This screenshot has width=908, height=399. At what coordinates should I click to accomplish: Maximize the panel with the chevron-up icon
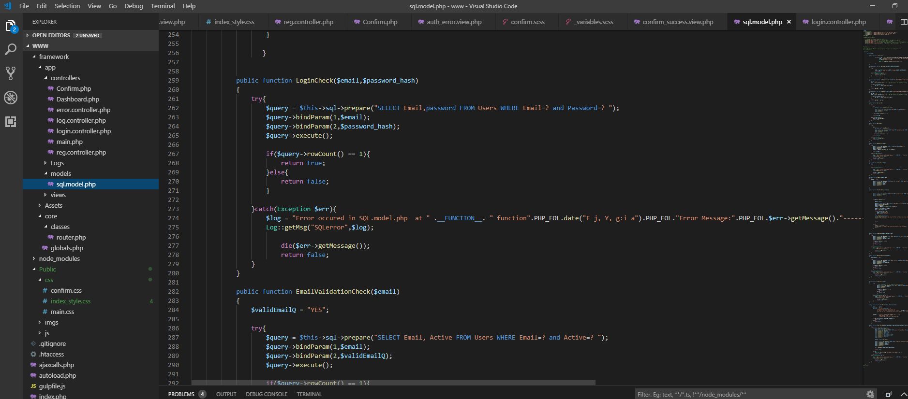point(903,394)
